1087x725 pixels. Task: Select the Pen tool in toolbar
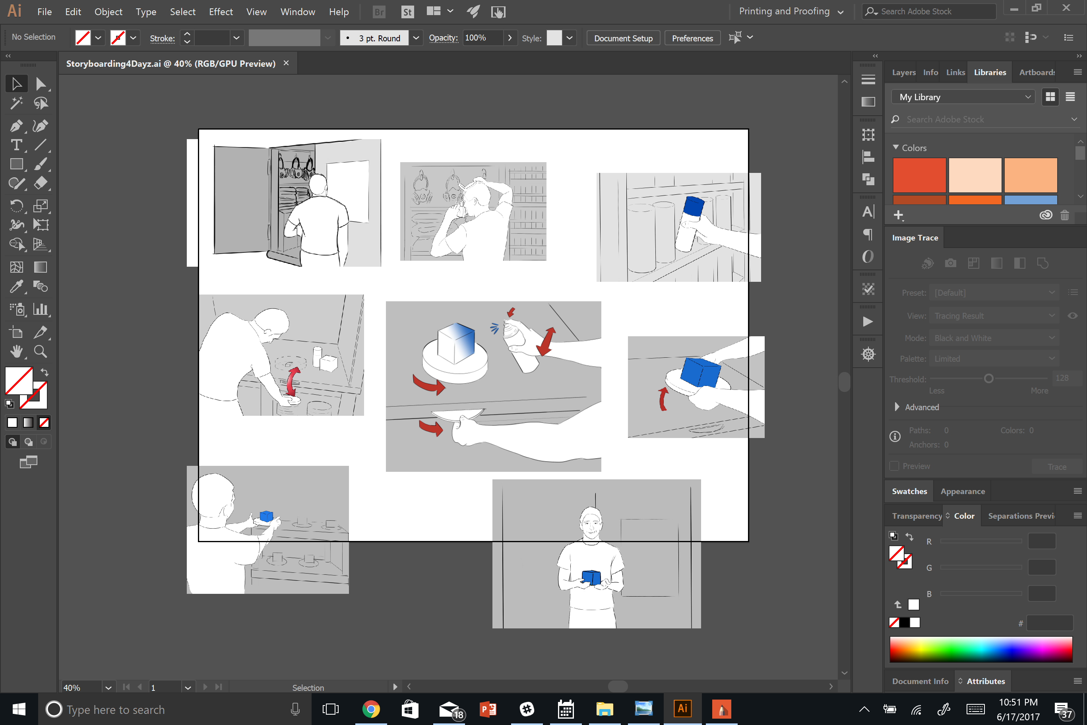[x=16, y=126]
